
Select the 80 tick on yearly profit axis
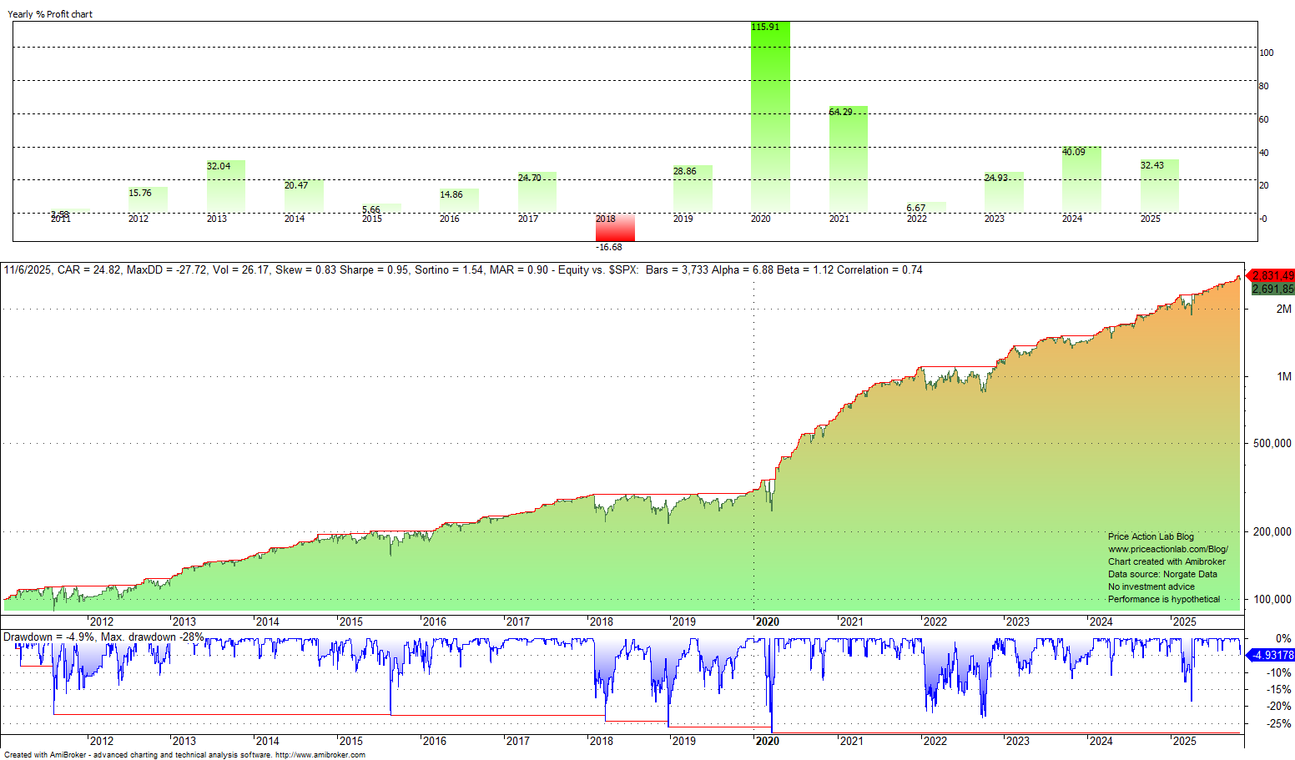[1264, 86]
